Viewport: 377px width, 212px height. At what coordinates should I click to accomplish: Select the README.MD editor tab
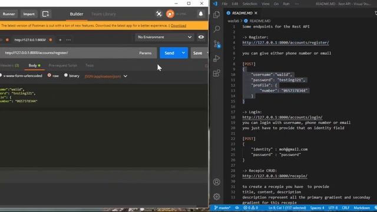242,13
